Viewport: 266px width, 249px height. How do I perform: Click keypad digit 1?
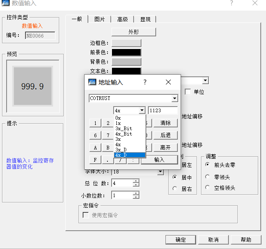[x=95, y=123]
